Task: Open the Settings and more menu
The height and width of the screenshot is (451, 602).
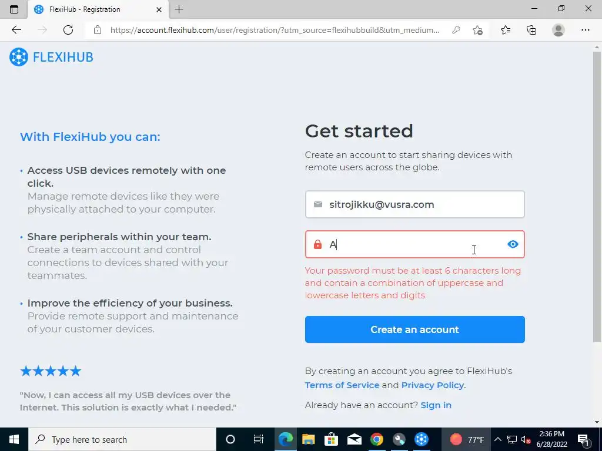Action: [x=585, y=30]
